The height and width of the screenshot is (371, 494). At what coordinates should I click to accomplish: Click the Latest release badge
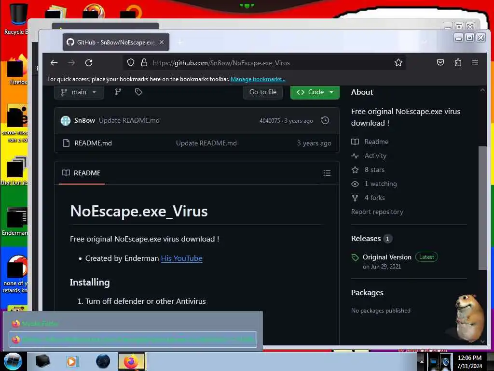pos(426,257)
